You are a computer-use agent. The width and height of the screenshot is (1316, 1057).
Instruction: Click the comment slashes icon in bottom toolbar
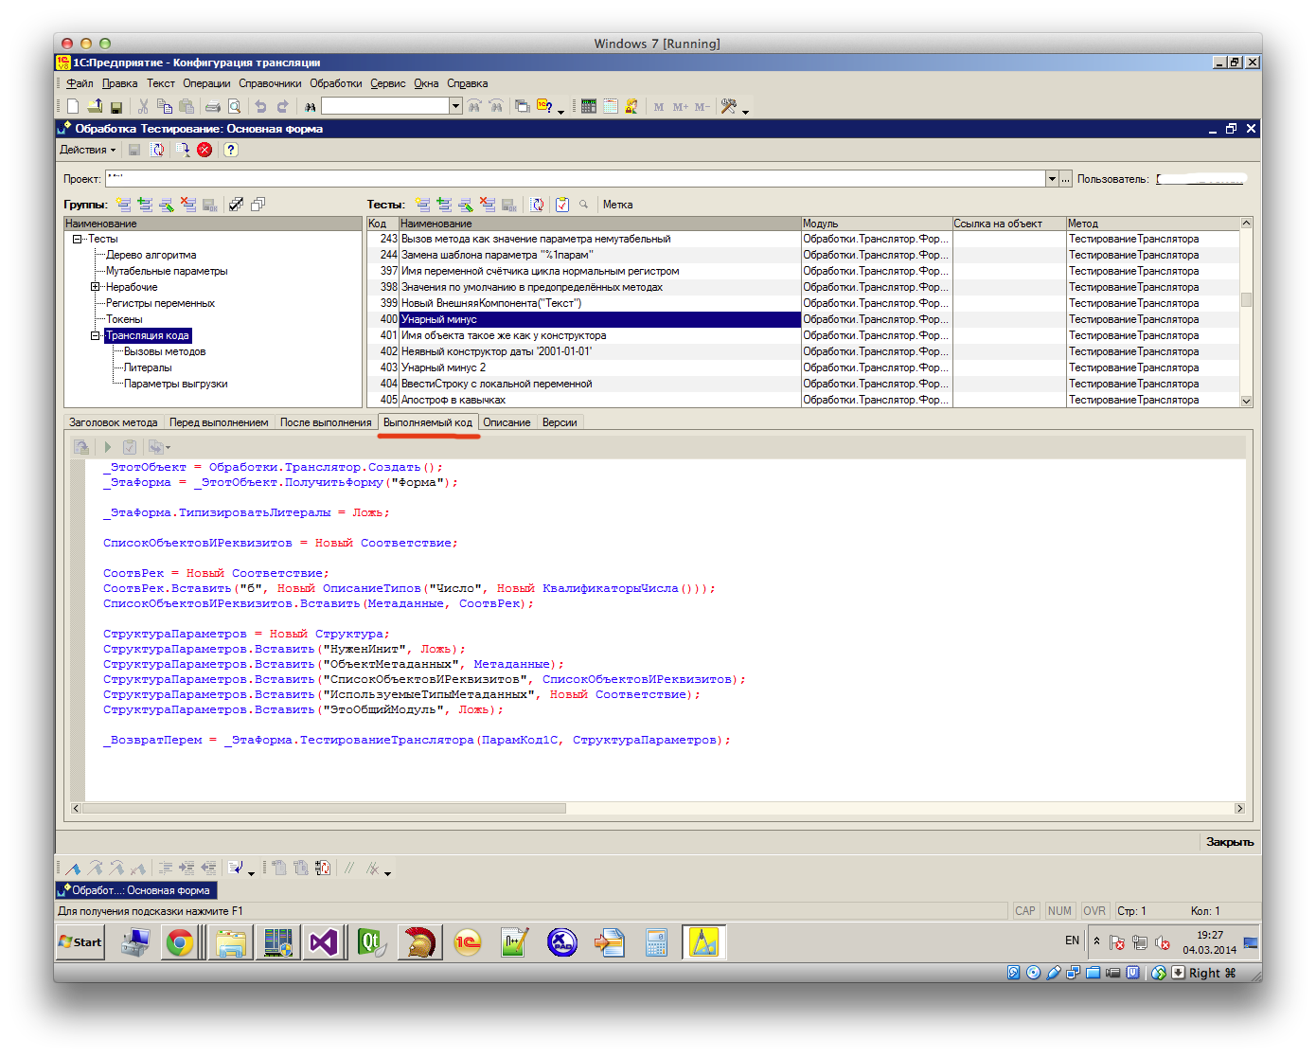coord(349,868)
